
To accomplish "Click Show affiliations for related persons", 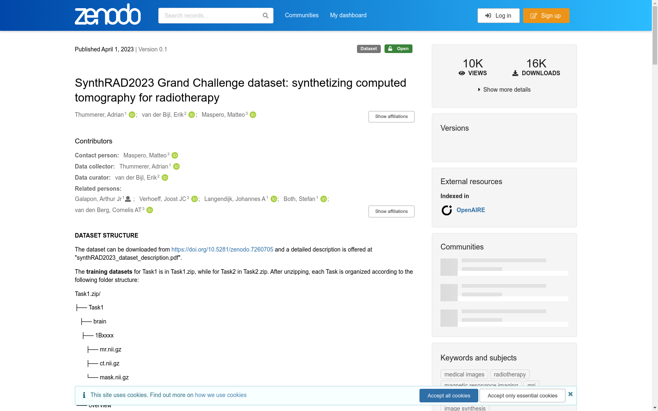I will [x=391, y=211].
